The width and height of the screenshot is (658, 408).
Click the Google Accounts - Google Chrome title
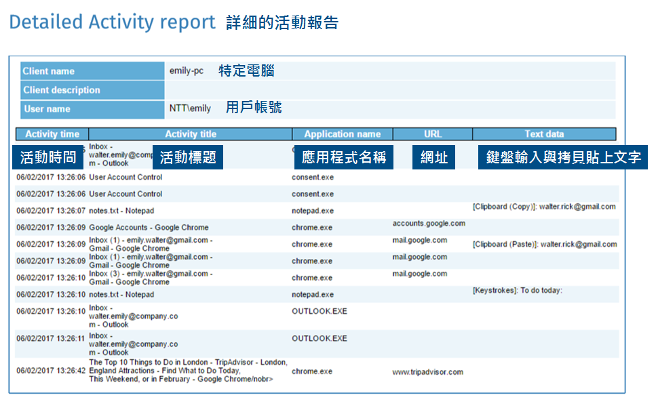[x=149, y=228]
